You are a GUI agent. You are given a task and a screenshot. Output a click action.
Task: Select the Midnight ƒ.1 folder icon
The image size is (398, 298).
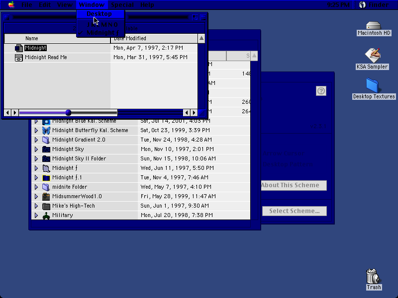46,178
